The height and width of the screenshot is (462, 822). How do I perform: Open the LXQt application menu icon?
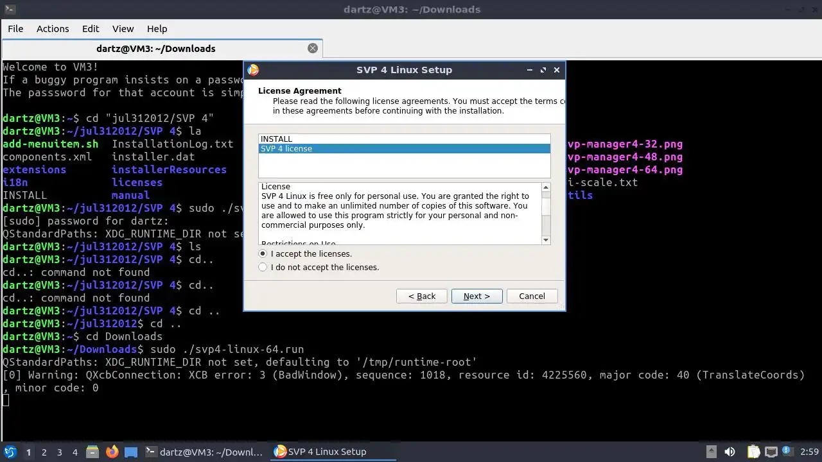coord(10,452)
